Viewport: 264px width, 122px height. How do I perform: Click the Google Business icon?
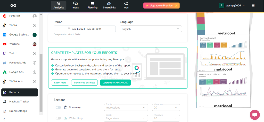pyautogui.click(x=5, y=35)
